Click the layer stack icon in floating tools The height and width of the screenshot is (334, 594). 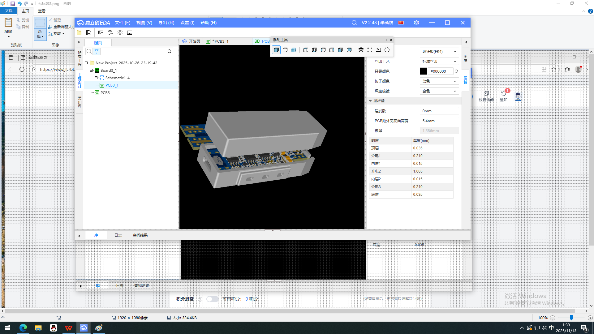361,50
